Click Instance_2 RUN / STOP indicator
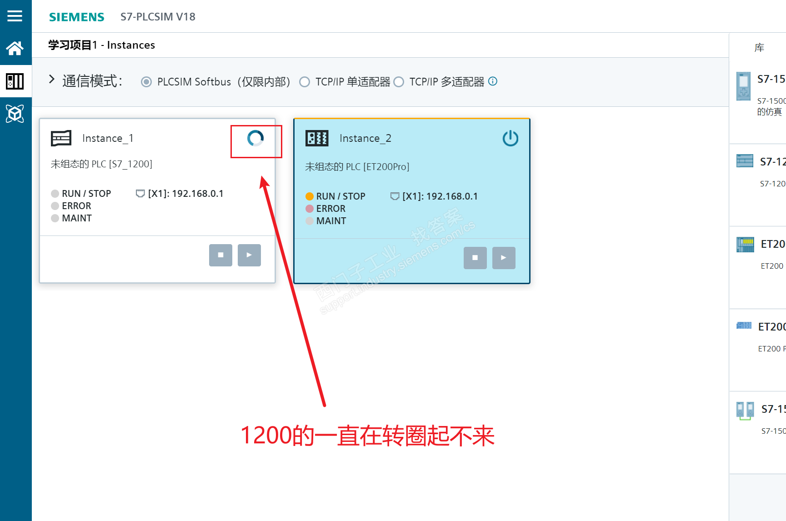This screenshot has width=786, height=521. [x=310, y=196]
